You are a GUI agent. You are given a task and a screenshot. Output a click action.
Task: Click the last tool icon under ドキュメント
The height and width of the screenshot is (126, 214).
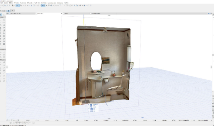tap(4, 81)
